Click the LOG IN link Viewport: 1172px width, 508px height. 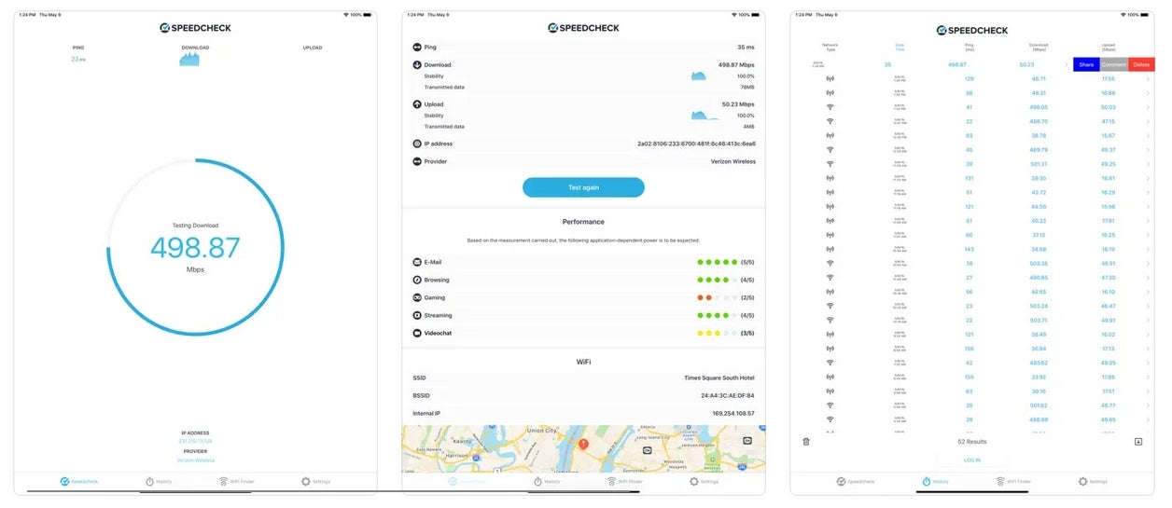[971, 460]
